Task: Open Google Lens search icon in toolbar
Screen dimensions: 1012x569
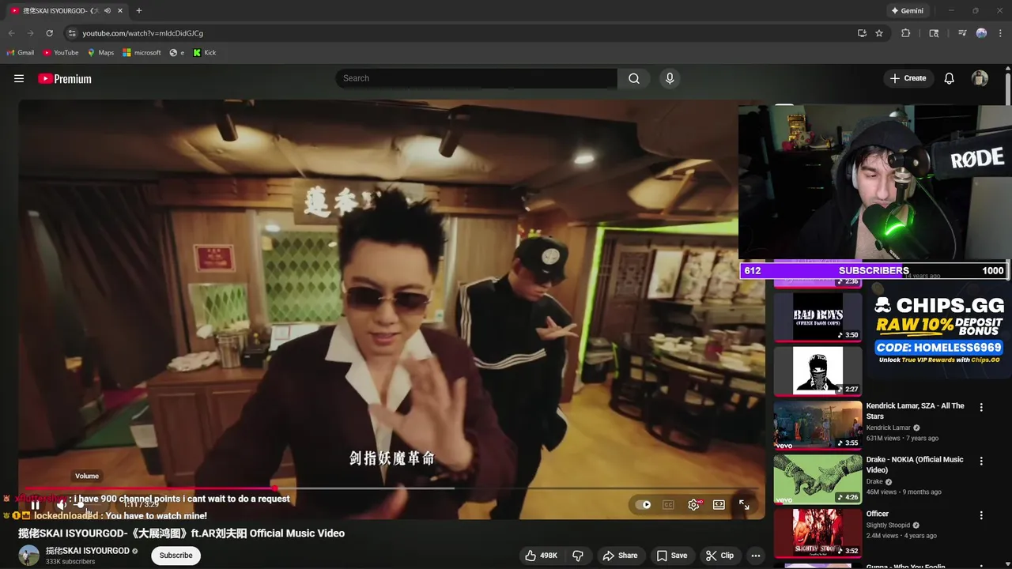Action: tap(934, 33)
